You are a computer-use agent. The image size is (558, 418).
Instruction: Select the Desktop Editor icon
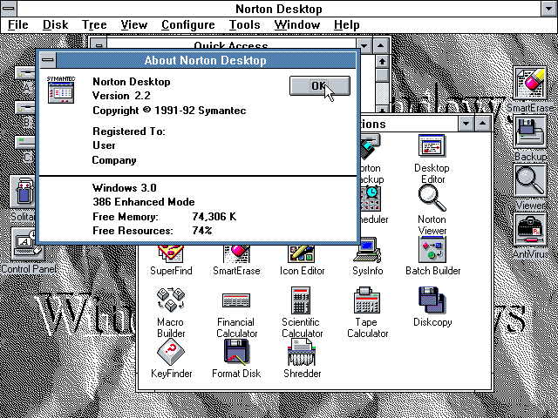point(432,158)
